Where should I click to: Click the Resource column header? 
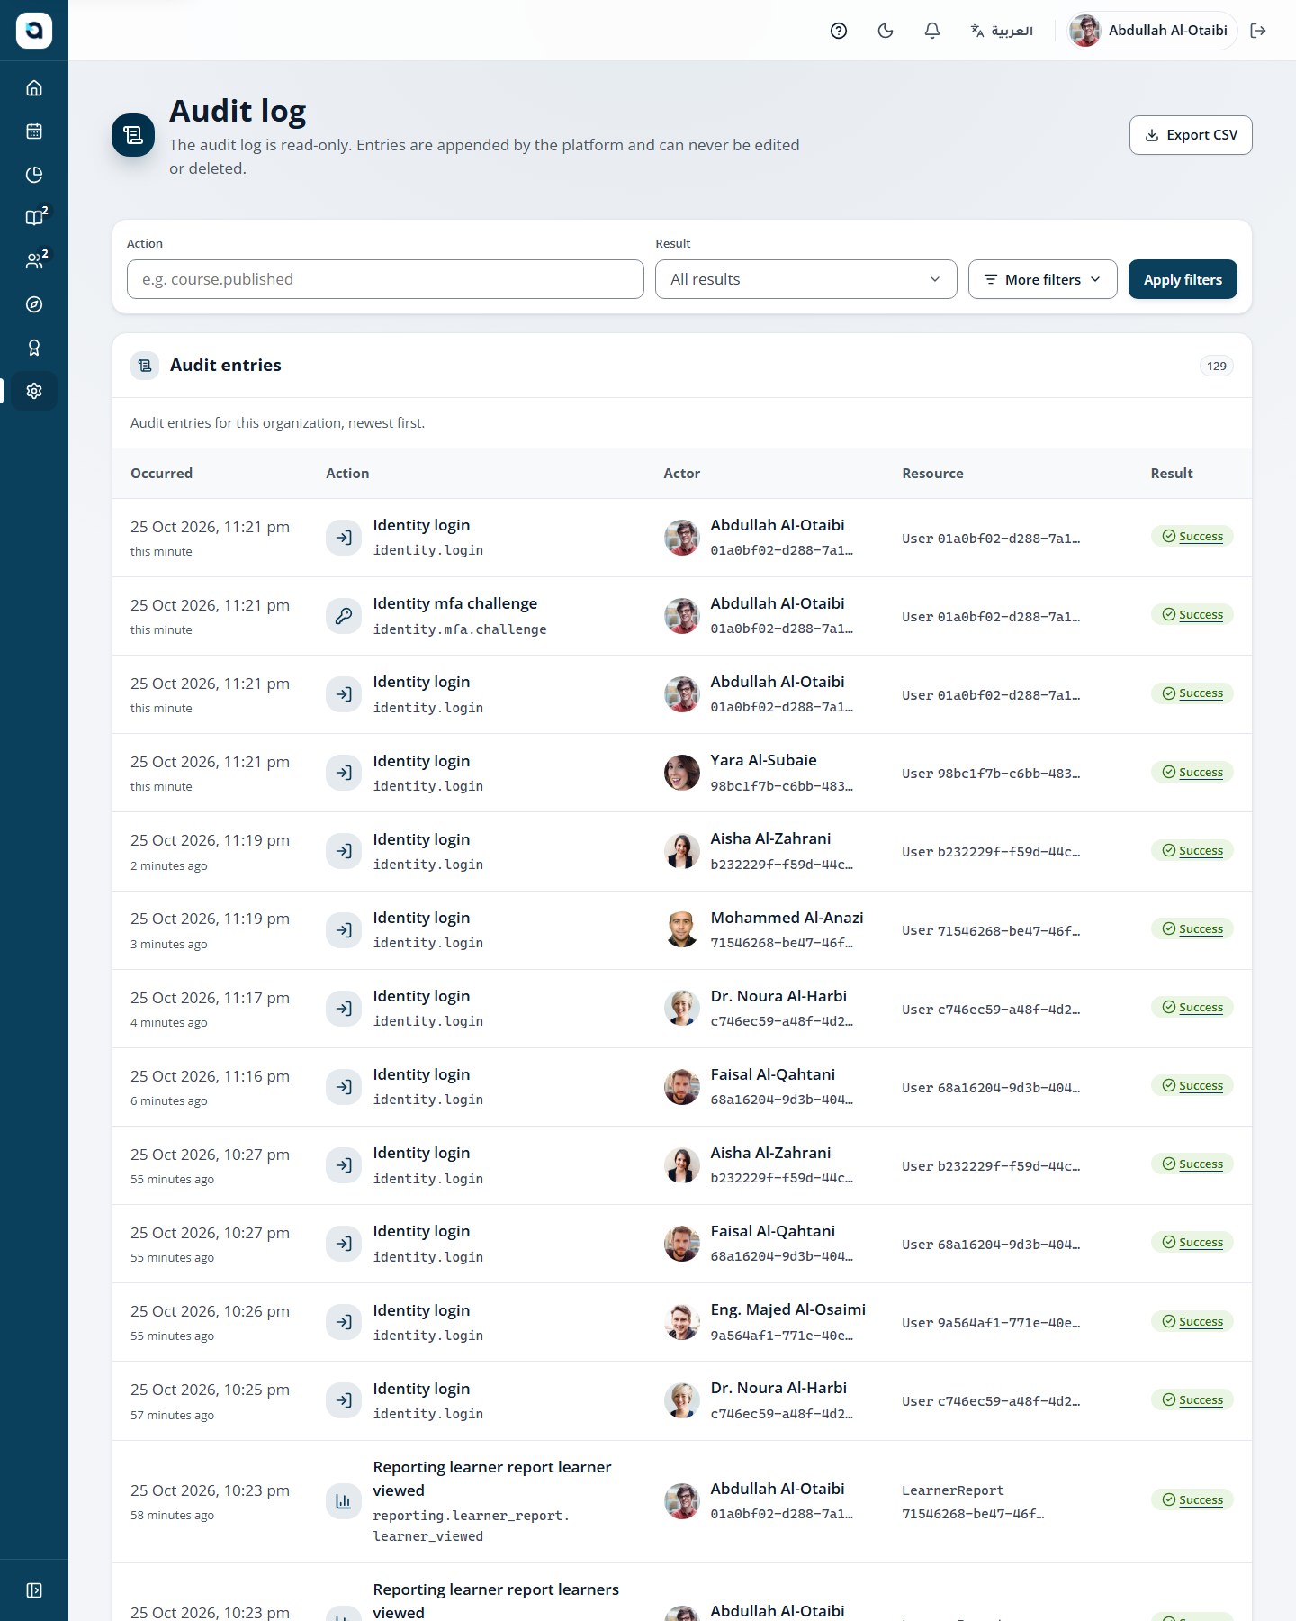click(x=932, y=474)
